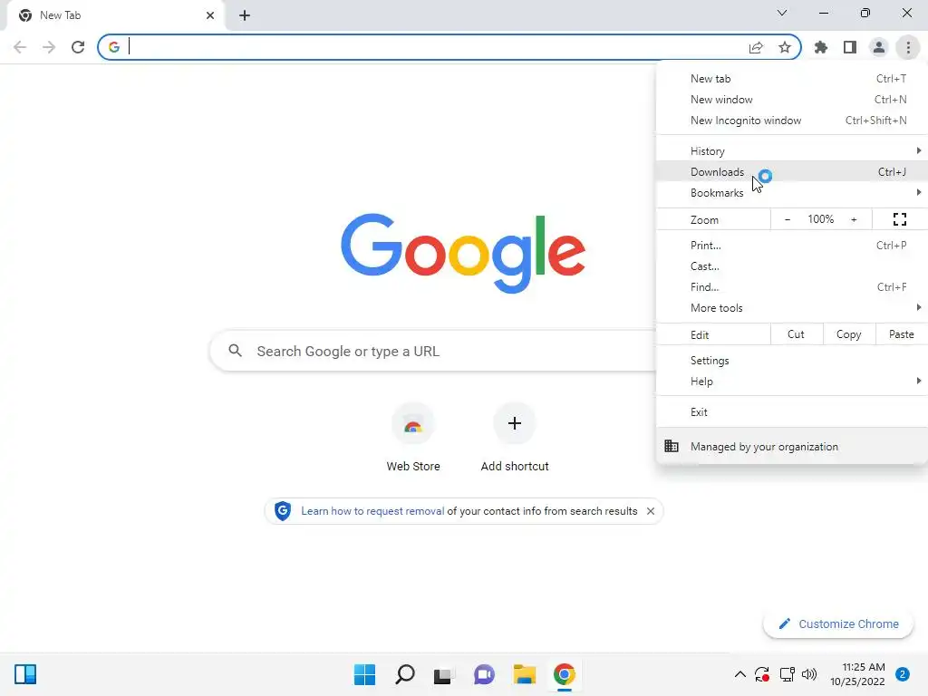Close the New Tab tab
This screenshot has height=696, width=928.
point(210,15)
